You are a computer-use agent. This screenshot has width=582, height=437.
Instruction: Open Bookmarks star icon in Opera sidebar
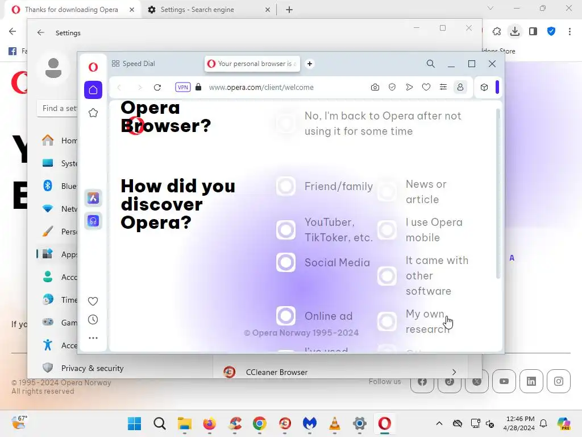93,113
